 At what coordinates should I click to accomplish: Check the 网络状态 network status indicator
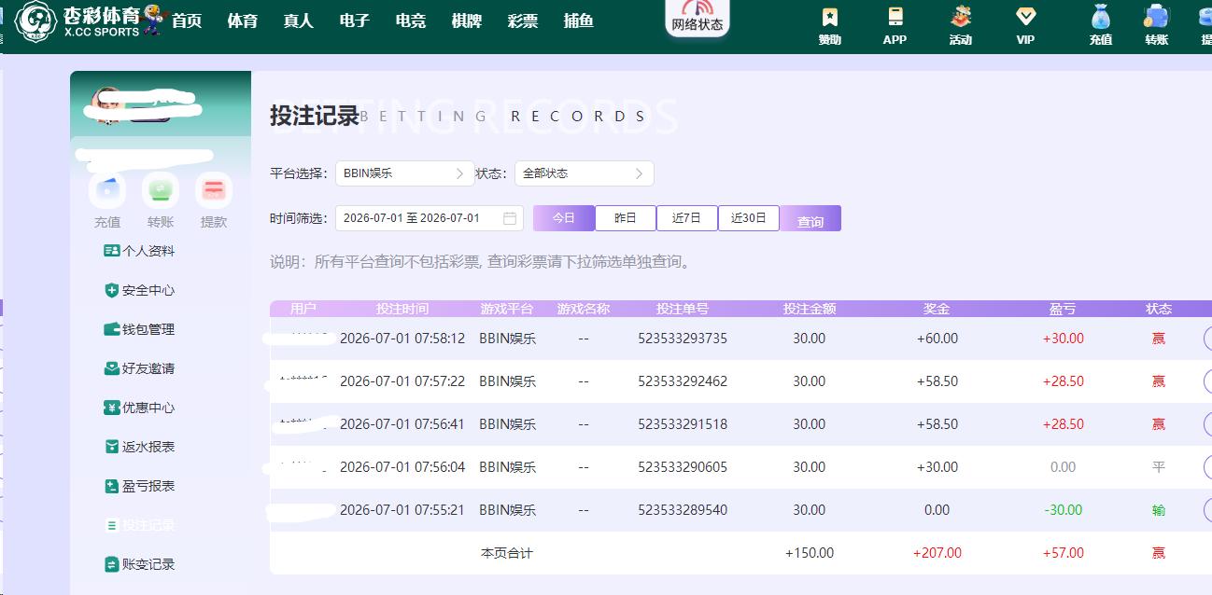697,18
